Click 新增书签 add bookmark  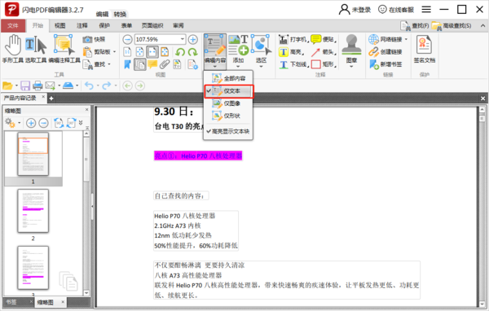[x=385, y=64]
